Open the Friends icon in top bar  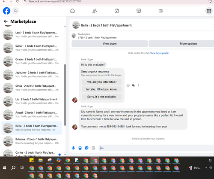(95, 11)
